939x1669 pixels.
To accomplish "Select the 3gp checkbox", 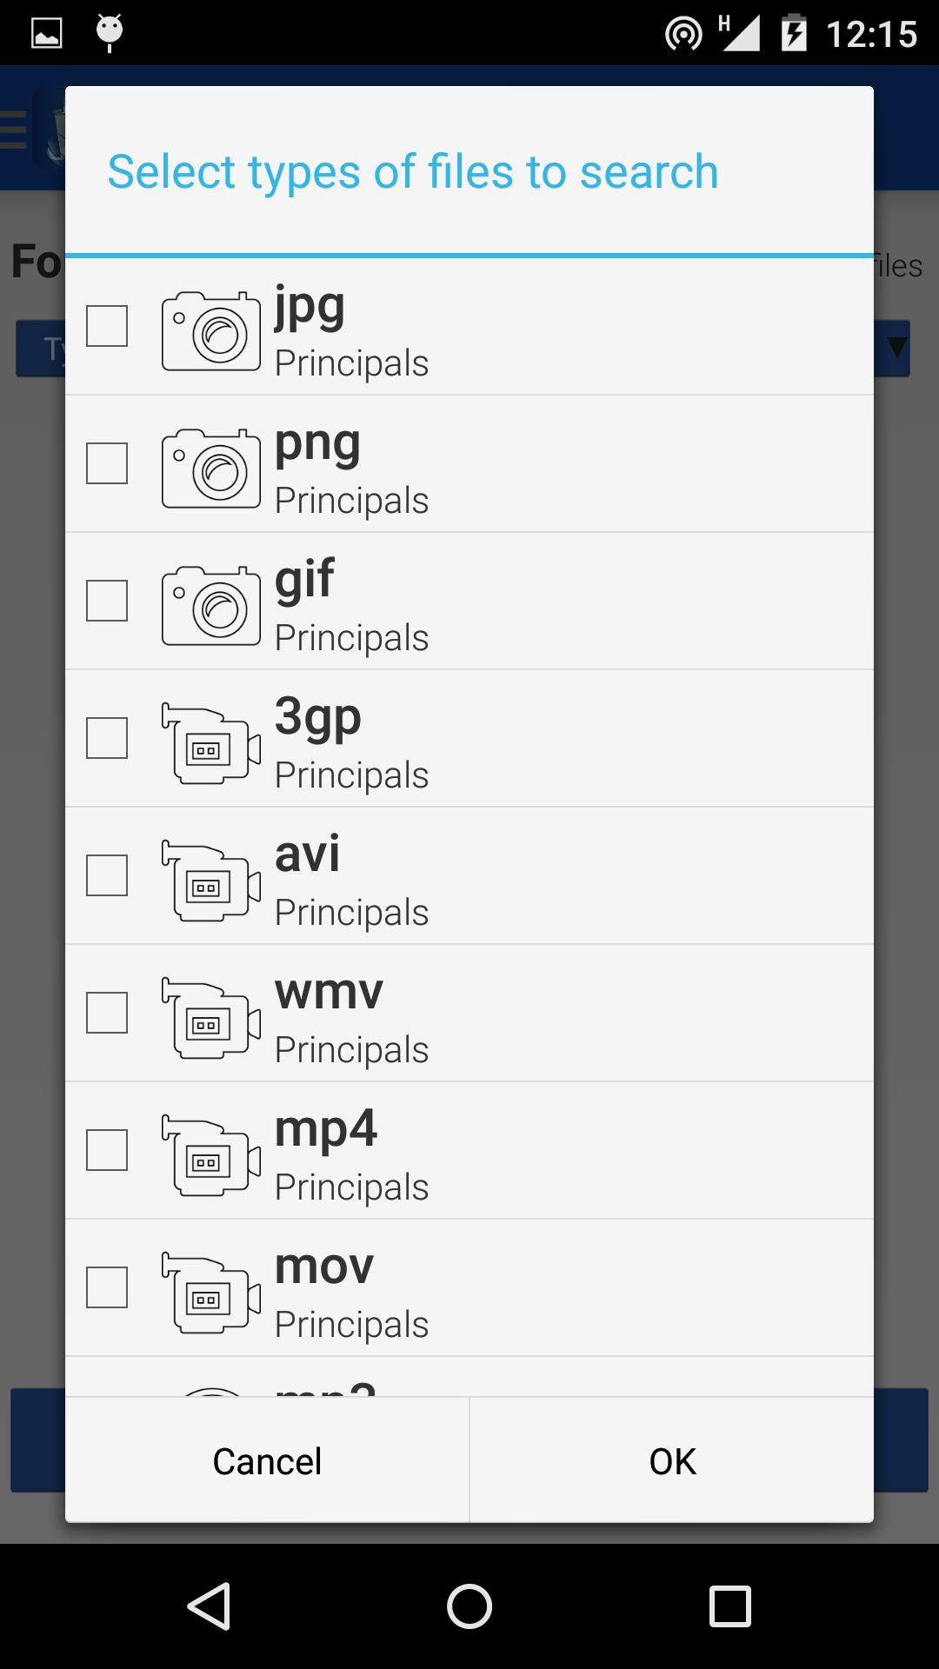I will pyautogui.click(x=107, y=738).
